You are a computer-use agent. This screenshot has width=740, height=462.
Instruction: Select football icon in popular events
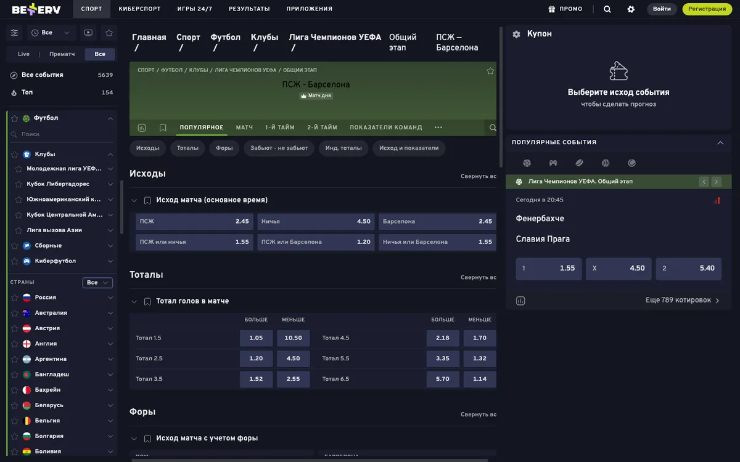click(x=527, y=163)
